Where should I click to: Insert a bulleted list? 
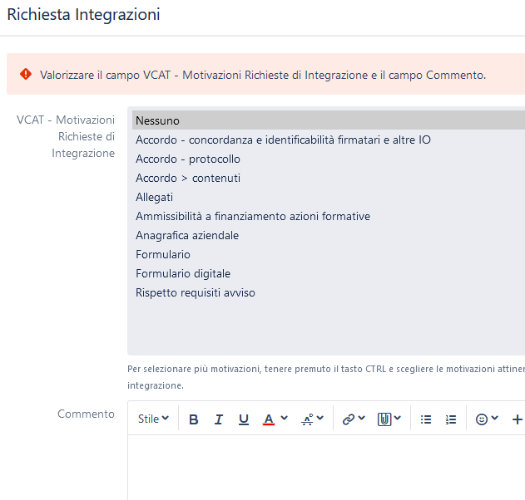[x=426, y=419]
